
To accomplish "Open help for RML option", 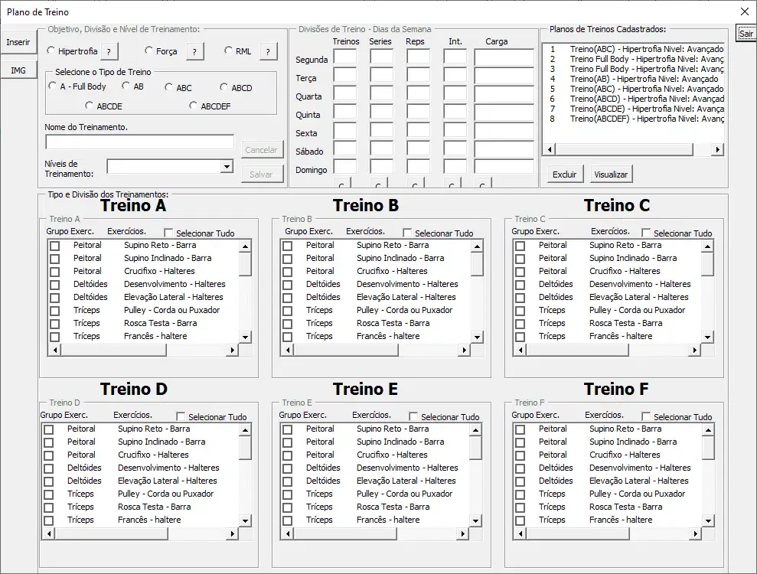I will pos(269,51).
